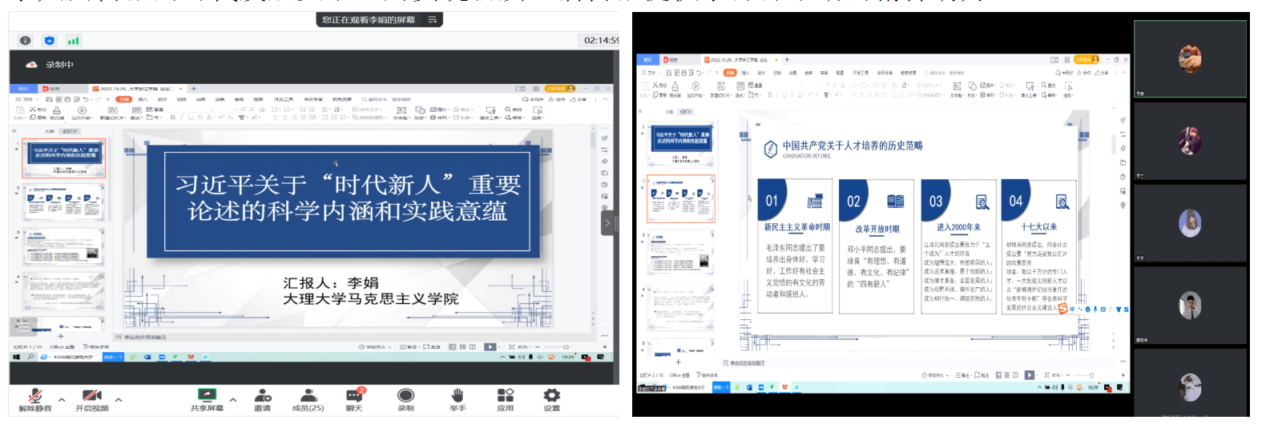The height and width of the screenshot is (428, 1274).
Task: Expand video options arrow beside 开启视频
Action: pos(119,399)
